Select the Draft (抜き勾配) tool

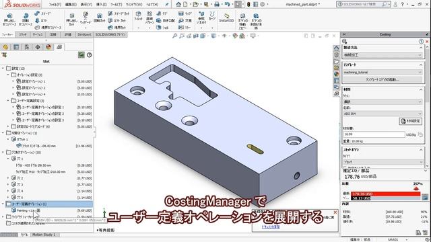166,20
